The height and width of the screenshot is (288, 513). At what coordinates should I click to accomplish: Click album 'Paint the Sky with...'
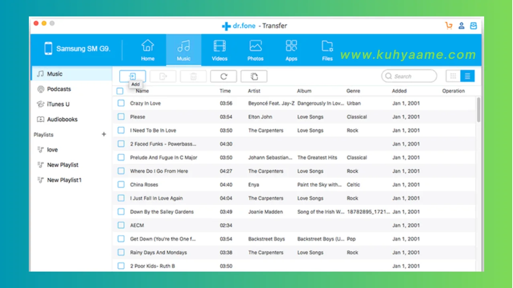click(x=320, y=185)
